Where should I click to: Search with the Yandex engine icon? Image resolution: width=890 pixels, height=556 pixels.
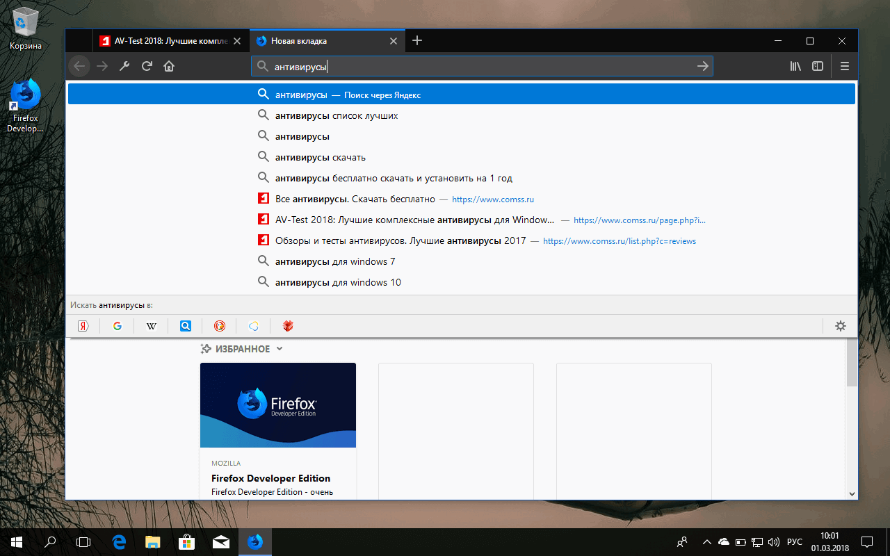coord(83,325)
